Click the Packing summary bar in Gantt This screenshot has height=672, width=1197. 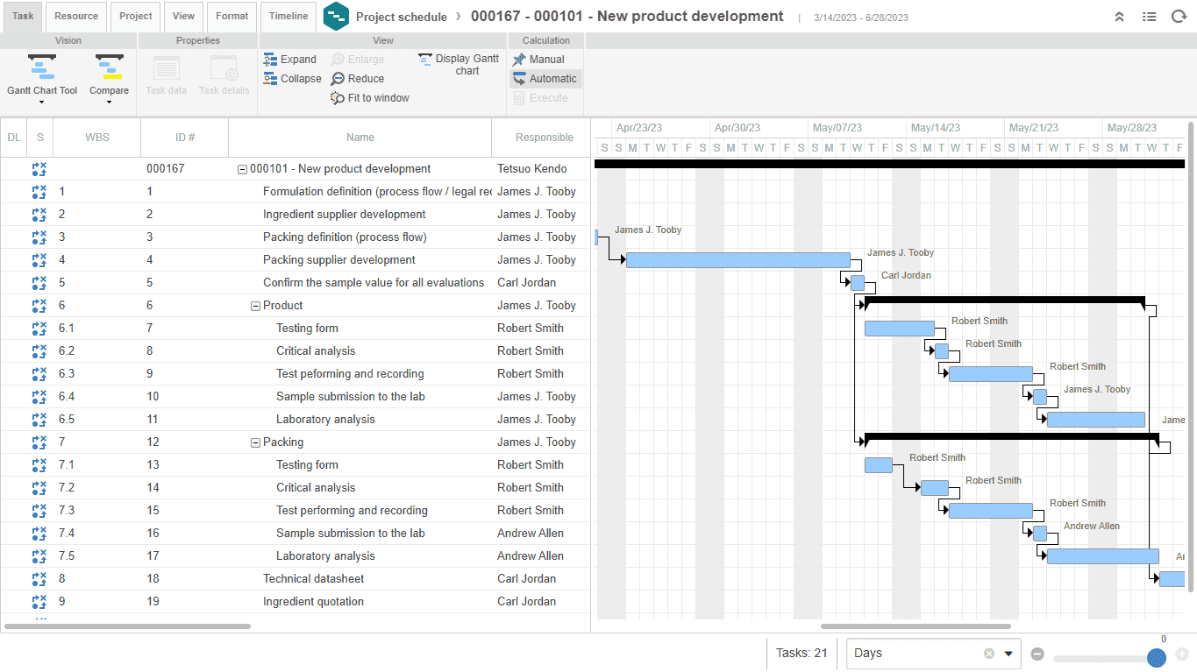click(x=1012, y=436)
